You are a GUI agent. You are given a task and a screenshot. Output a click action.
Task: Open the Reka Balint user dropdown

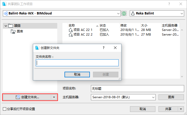(182, 13)
